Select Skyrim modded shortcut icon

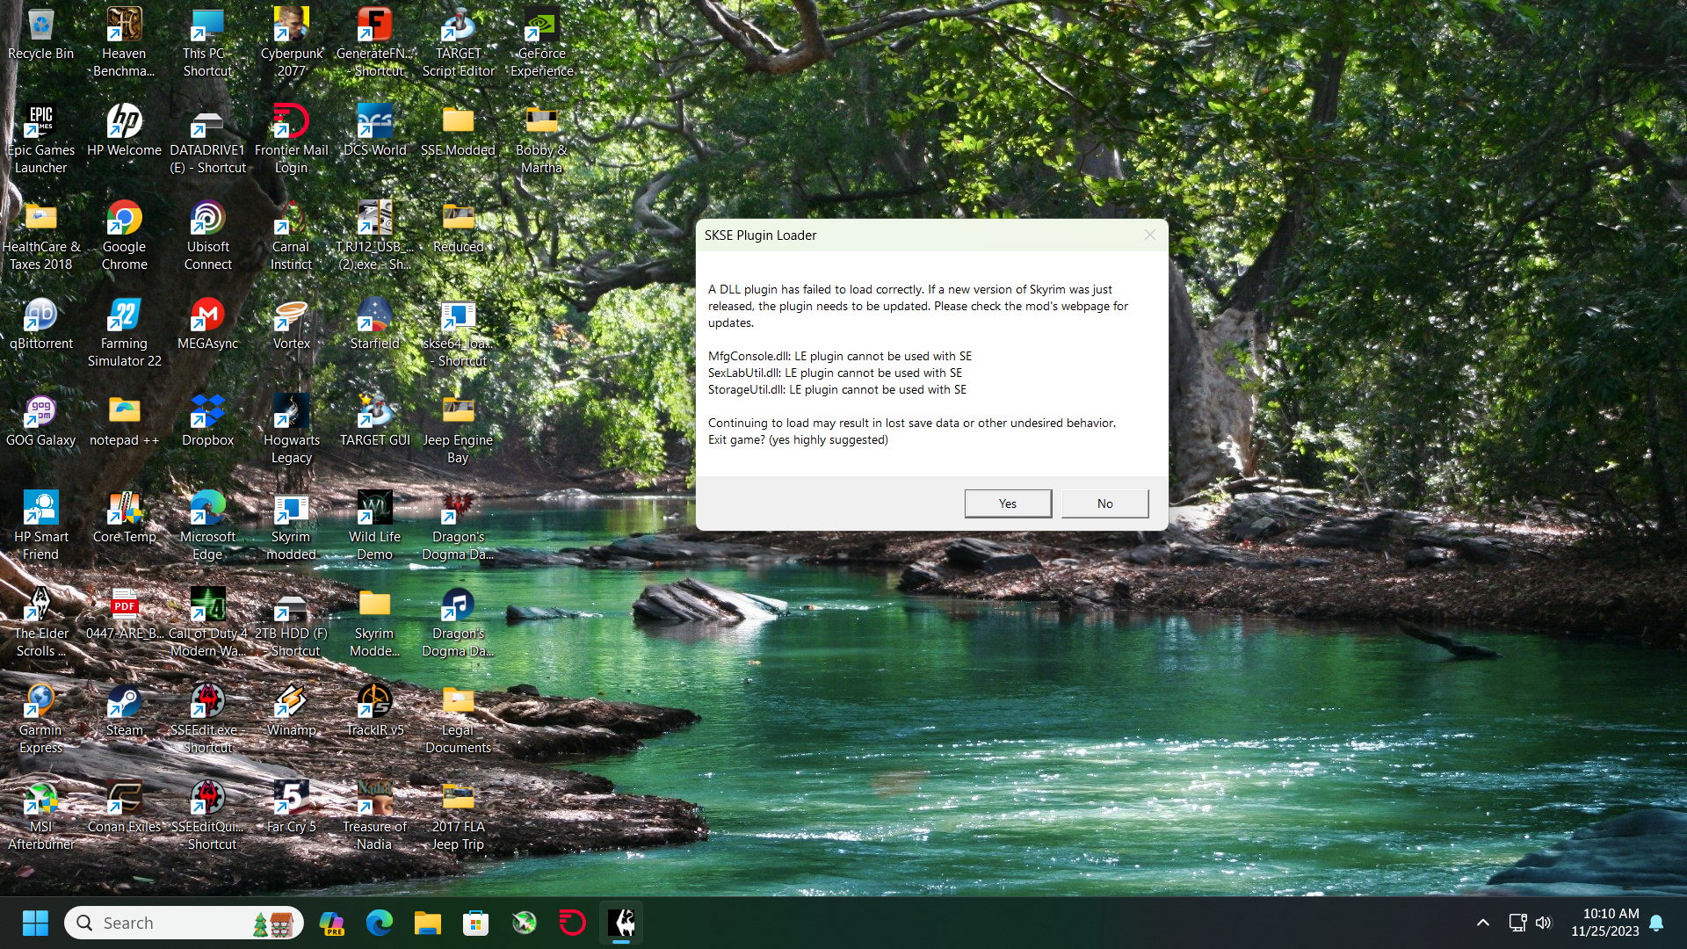291,525
